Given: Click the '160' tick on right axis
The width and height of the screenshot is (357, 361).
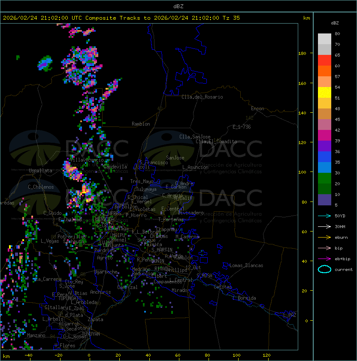Looking at the screenshot, I should pyautogui.click(x=302, y=83).
